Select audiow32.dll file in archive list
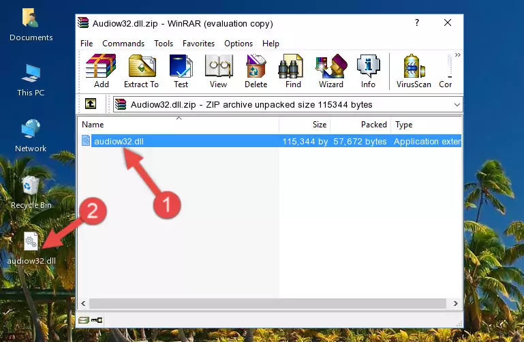The width and height of the screenshot is (524, 342). tap(271, 141)
